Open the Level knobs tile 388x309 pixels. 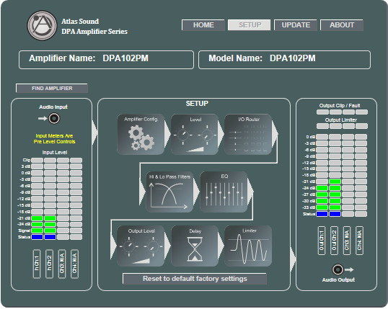point(195,135)
